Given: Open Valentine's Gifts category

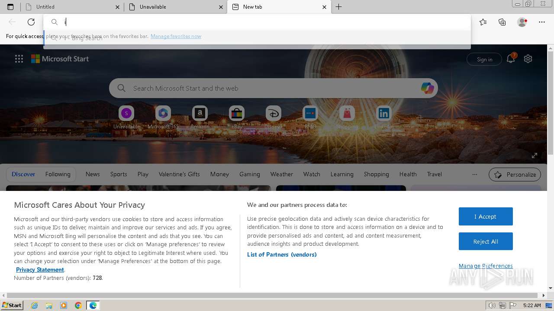Looking at the screenshot, I should click(179, 174).
